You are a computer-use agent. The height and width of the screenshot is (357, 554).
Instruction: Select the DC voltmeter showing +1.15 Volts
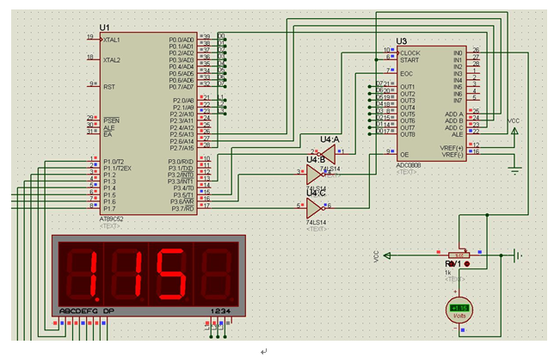pyautogui.click(x=459, y=311)
